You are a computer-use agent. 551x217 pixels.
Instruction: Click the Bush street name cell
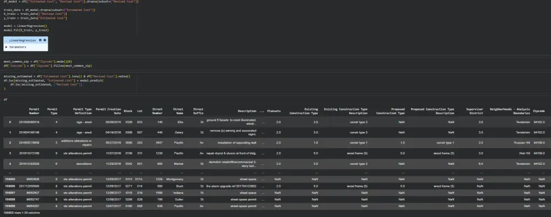click(180, 186)
